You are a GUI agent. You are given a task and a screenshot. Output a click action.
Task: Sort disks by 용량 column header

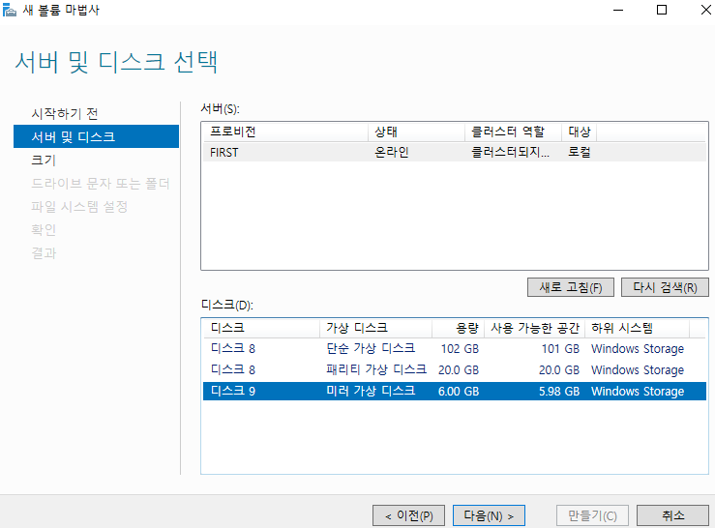click(458, 328)
